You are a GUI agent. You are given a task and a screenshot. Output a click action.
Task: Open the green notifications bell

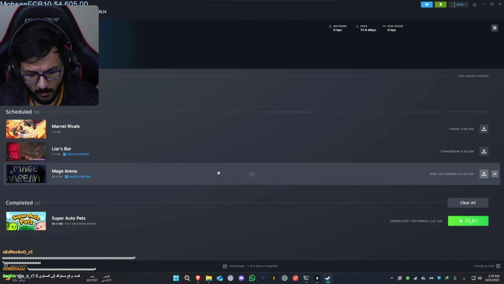[441, 4]
